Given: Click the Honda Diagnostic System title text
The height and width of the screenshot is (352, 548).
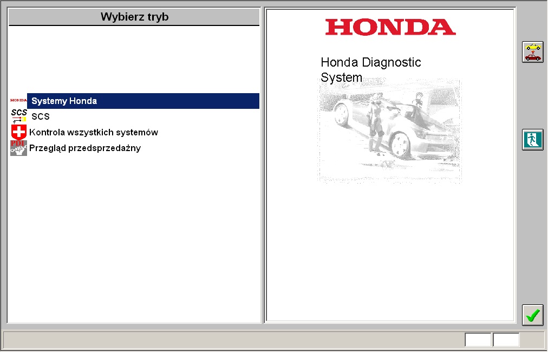Looking at the screenshot, I should 371,69.
